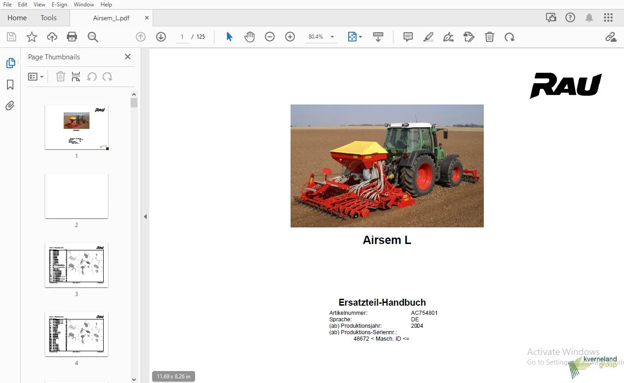Click the total page count 125
624x383 pixels.
(x=201, y=37)
